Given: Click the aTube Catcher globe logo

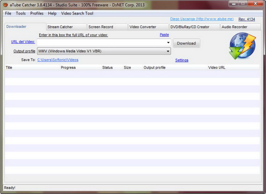Looking at the screenshot, I should pos(243,46).
